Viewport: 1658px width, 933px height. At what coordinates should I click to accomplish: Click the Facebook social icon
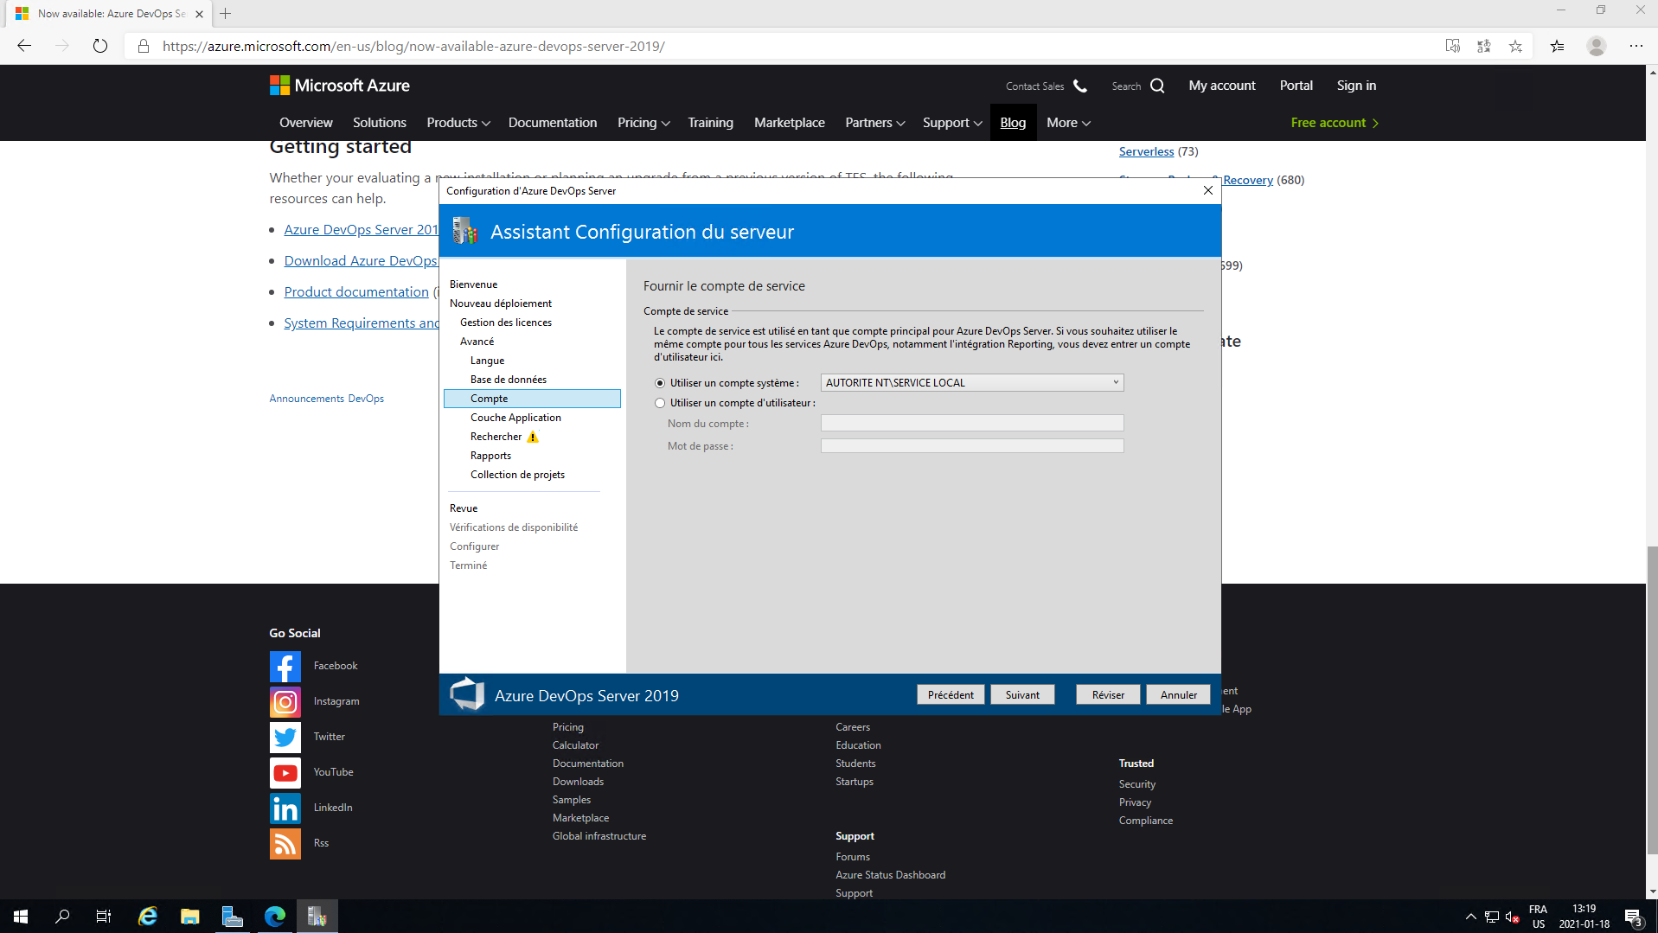pyautogui.click(x=285, y=666)
